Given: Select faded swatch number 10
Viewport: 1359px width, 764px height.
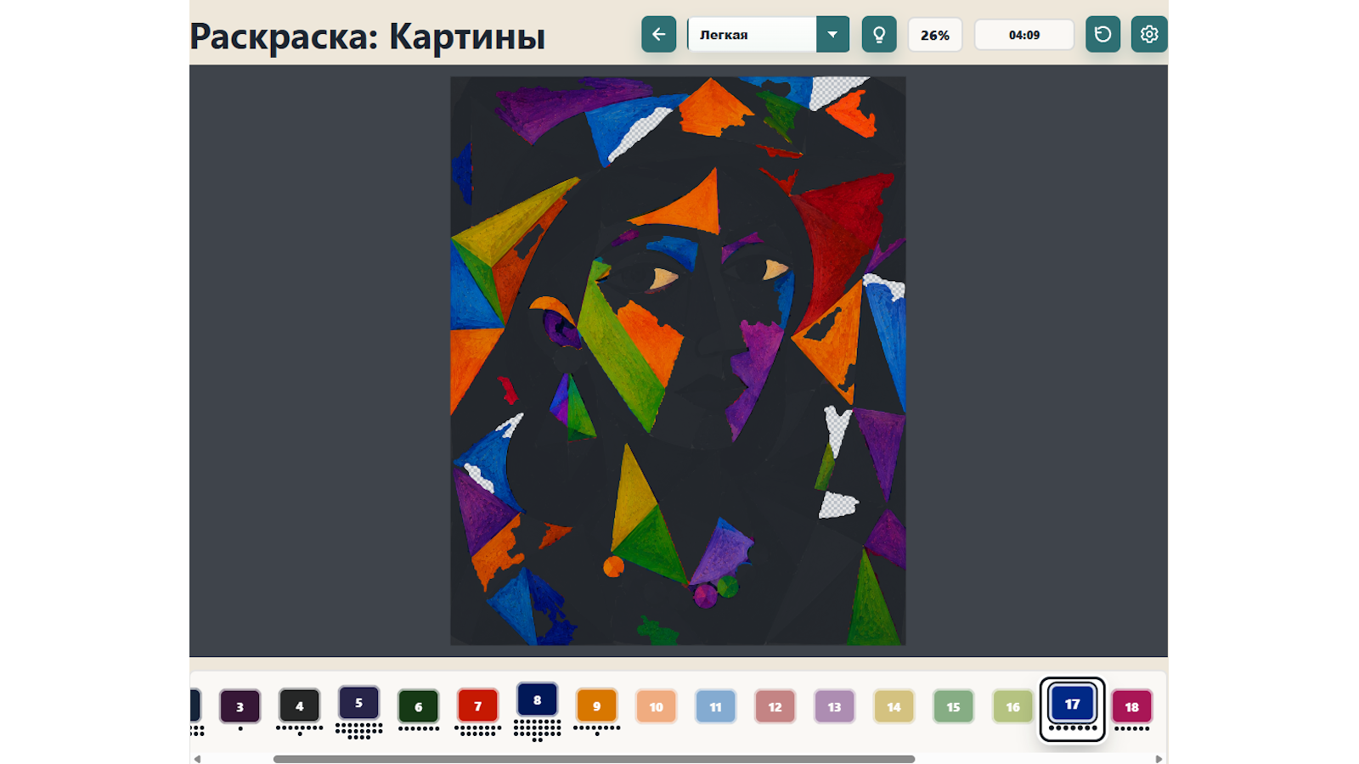Looking at the screenshot, I should (x=656, y=706).
